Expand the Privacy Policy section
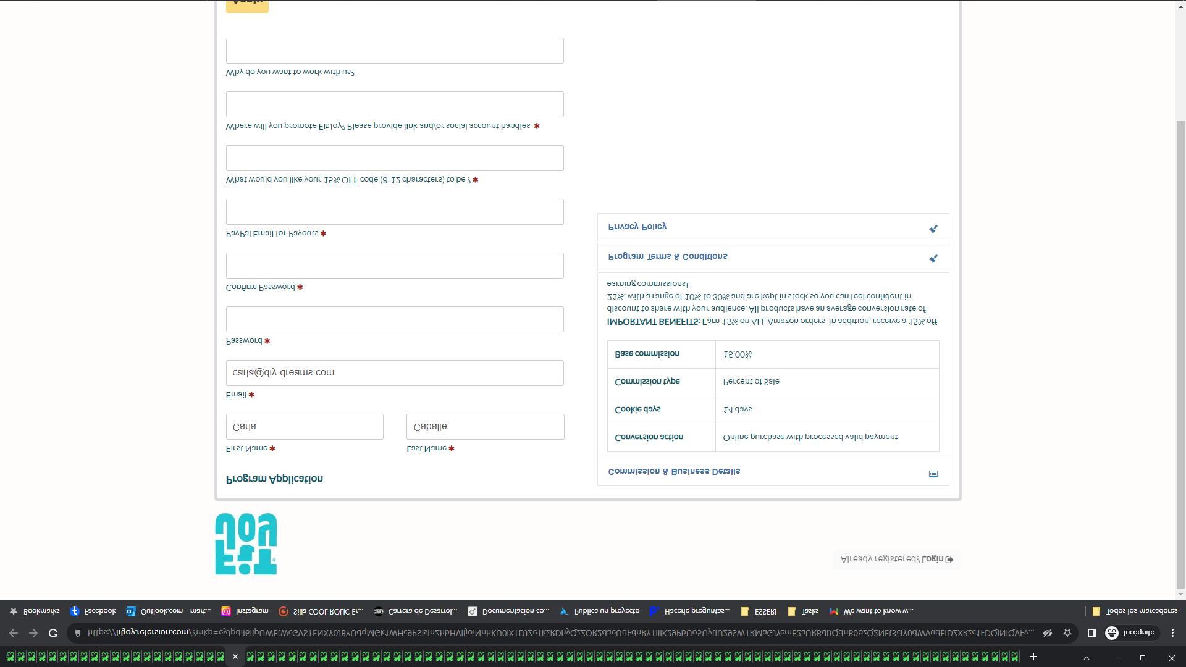 coord(773,227)
